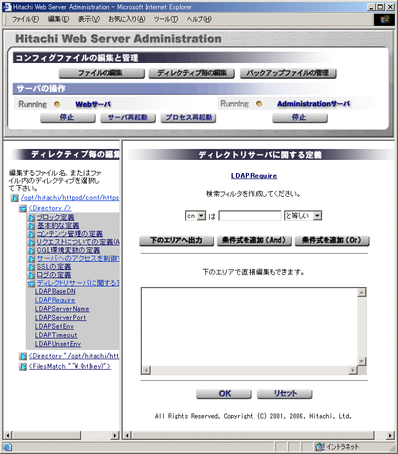The width and height of the screenshot is (398, 454).
Task: Click the 下のエリアへ出力 button
Action: pos(177,240)
